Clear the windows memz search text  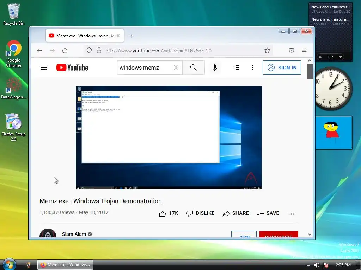[x=176, y=67]
